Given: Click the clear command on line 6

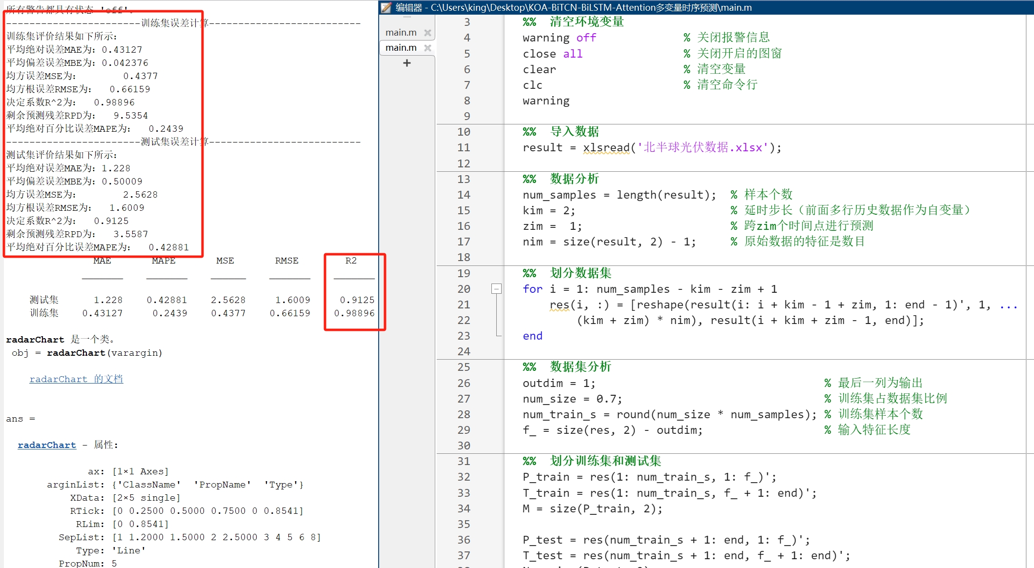Looking at the screenshot, I should point(539,69).
